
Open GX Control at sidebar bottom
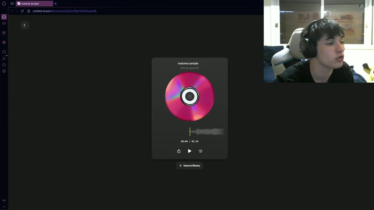tap(4, 200)
